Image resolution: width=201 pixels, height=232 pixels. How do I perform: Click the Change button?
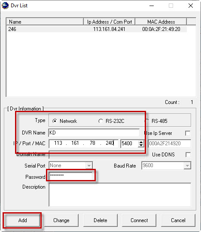pyautogui.click(x=61, y=220)
